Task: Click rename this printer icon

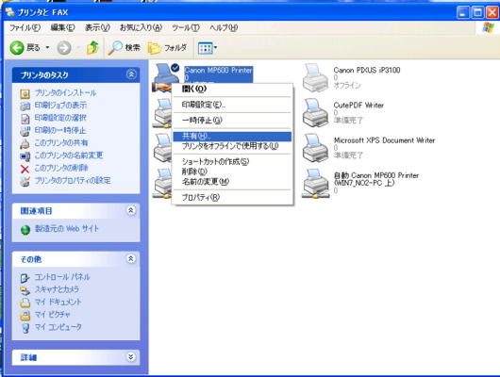Action: pos(25,156)
